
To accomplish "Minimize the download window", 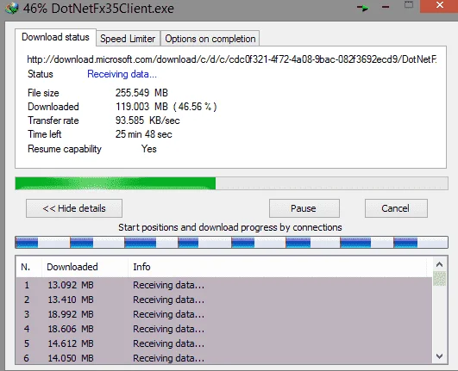I will point(386,7).
